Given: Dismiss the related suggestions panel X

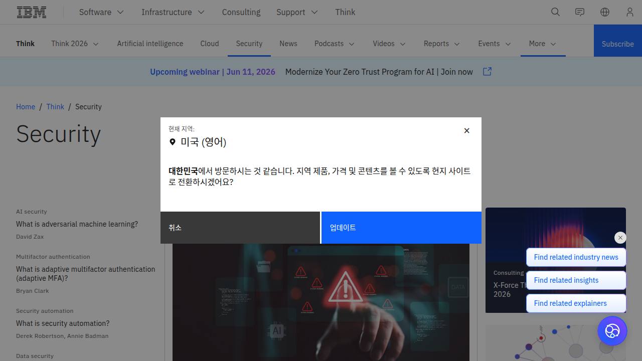Looking at the screenshot, I should coord(620,238).
